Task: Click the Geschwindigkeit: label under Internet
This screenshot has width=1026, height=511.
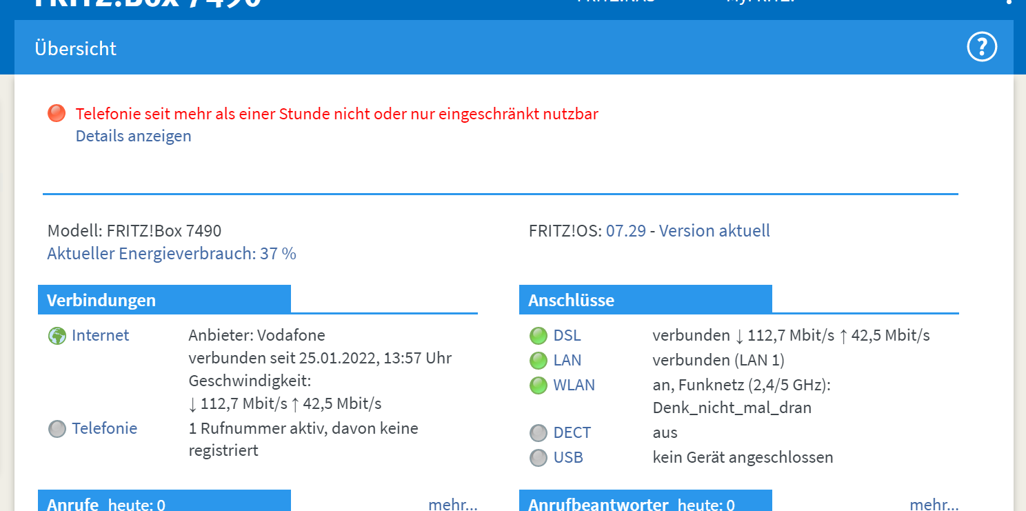Action: (x=250, y=381)
